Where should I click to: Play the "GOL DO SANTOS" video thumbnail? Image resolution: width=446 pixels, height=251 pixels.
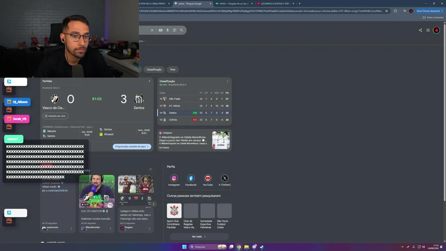click(x=97, y=191)
